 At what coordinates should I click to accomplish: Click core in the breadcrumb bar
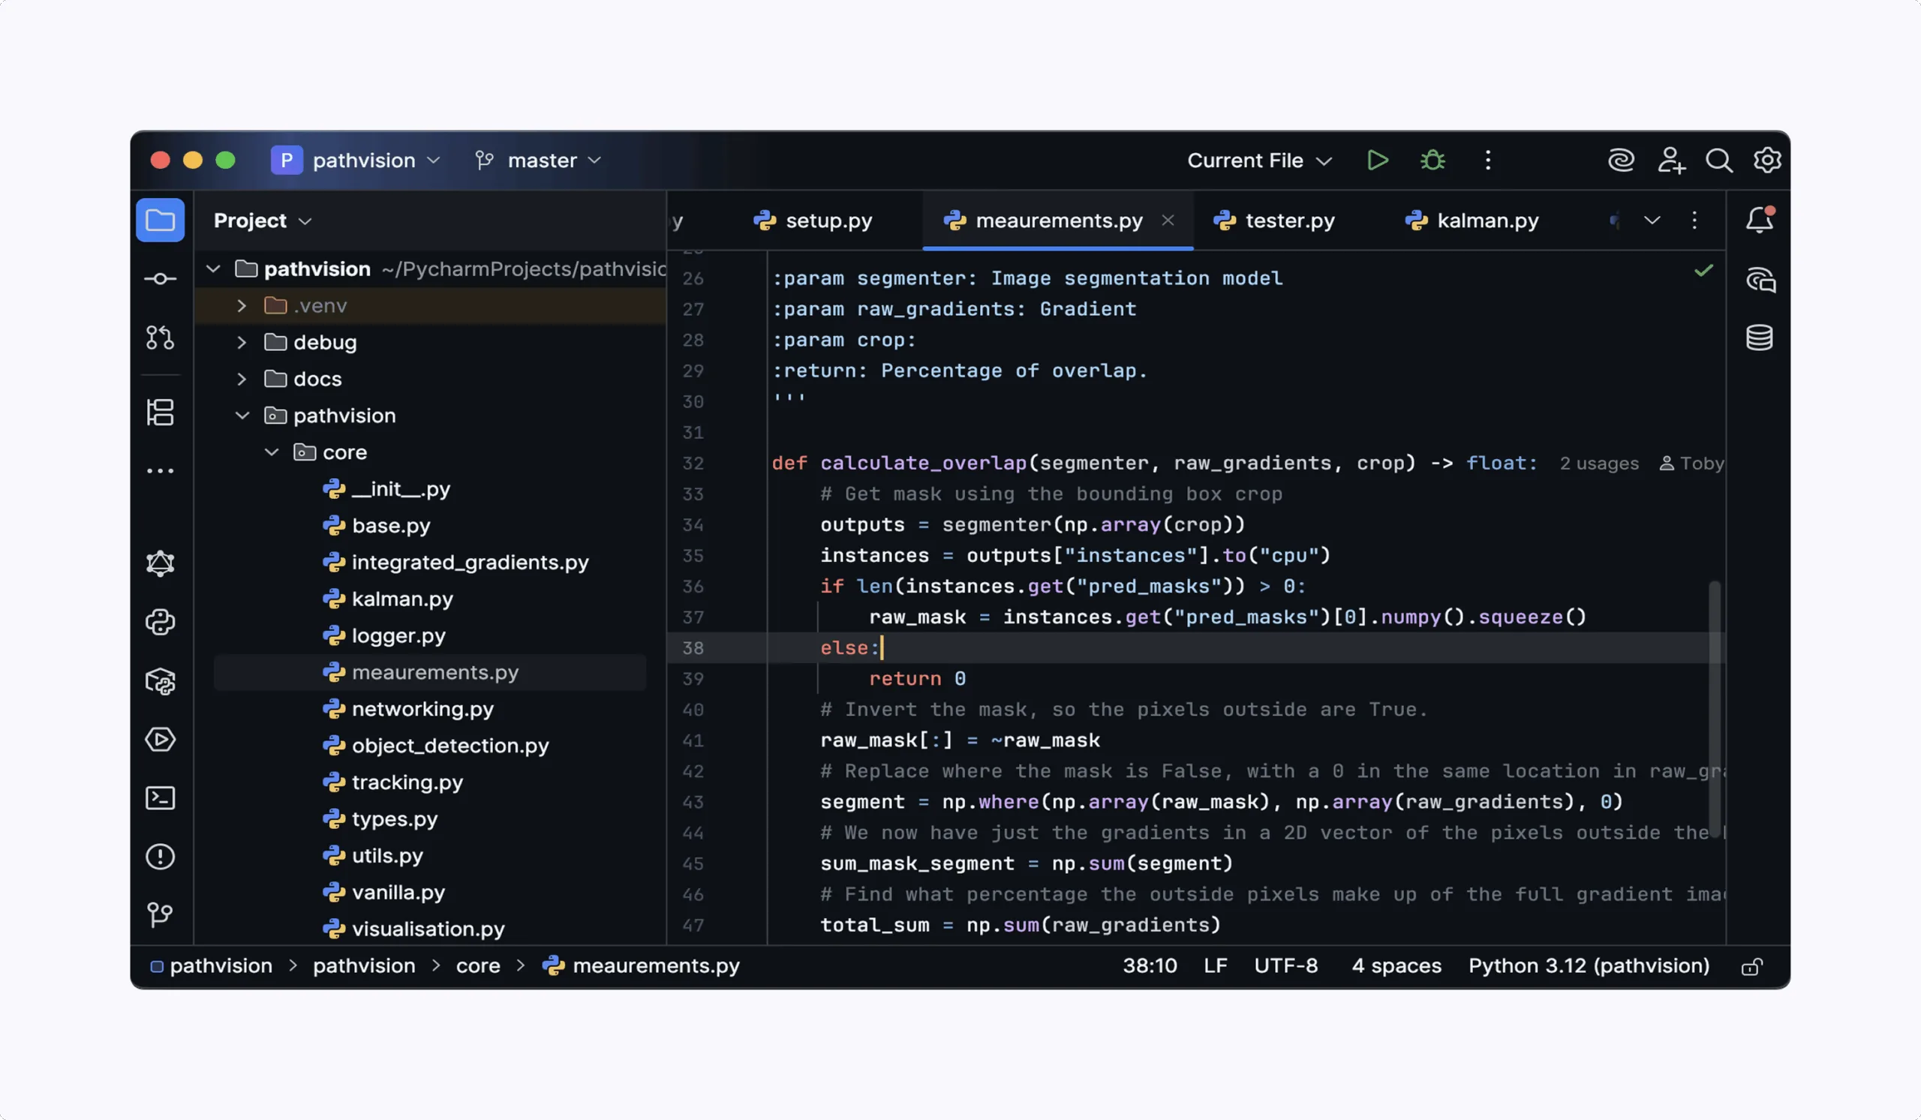coord(478,966)
